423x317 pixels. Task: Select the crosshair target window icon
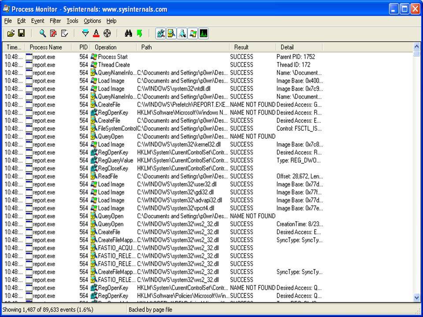107,33
